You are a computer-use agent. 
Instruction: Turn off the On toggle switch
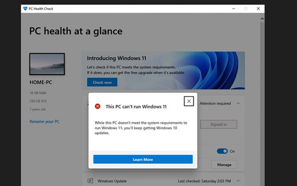tap(222, 151)
